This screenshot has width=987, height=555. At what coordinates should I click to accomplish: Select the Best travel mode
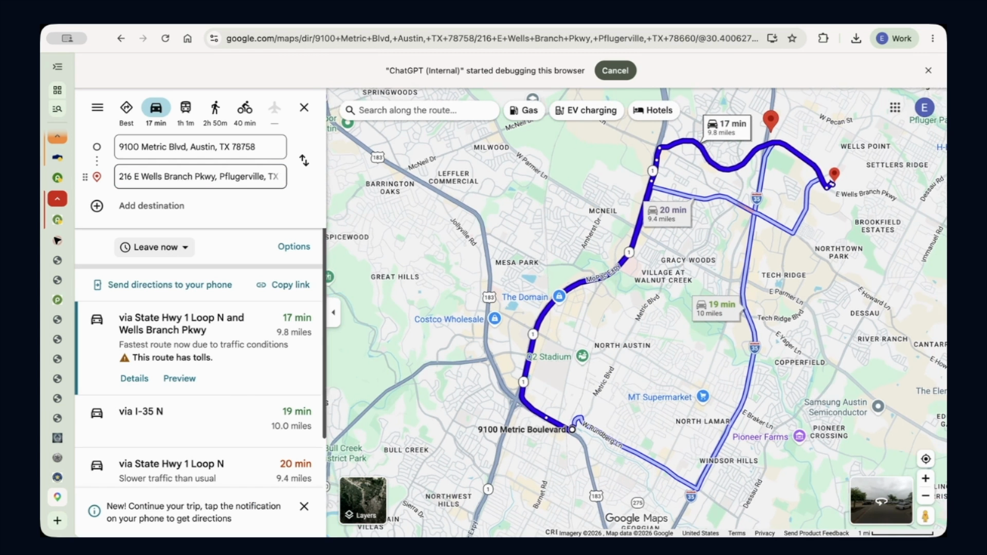point(126,113)
